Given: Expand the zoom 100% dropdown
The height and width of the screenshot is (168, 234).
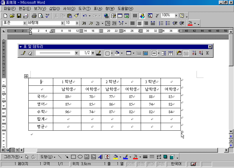Looking at the screenshot, I should [176, 15].
